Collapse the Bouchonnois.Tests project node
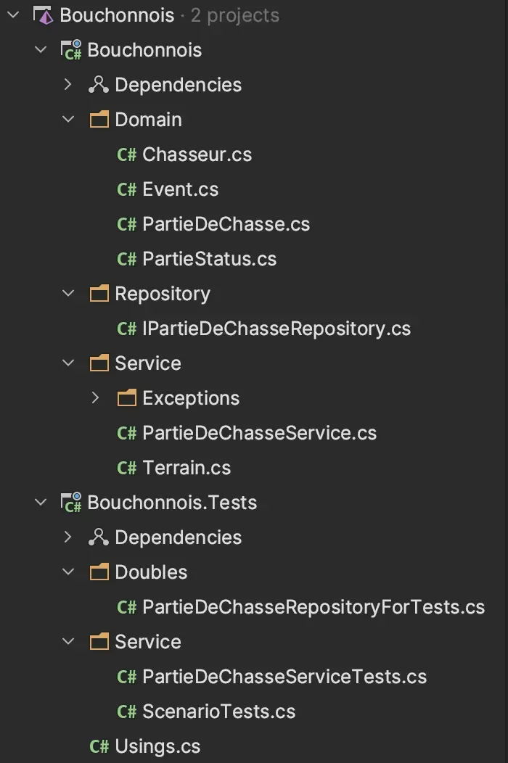This screenshot has height=763, width=508. coord(41,503)
